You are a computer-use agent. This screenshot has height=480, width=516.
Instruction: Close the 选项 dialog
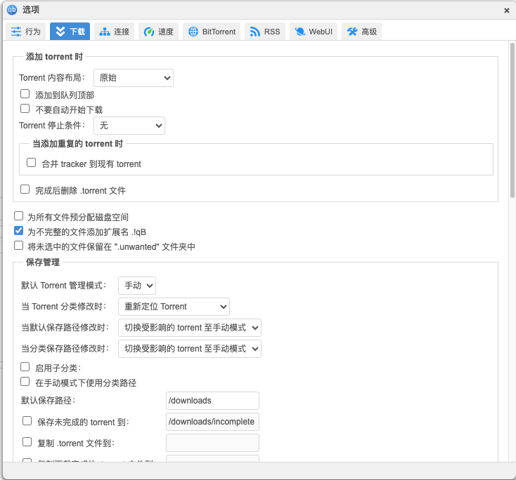(507, 10)
